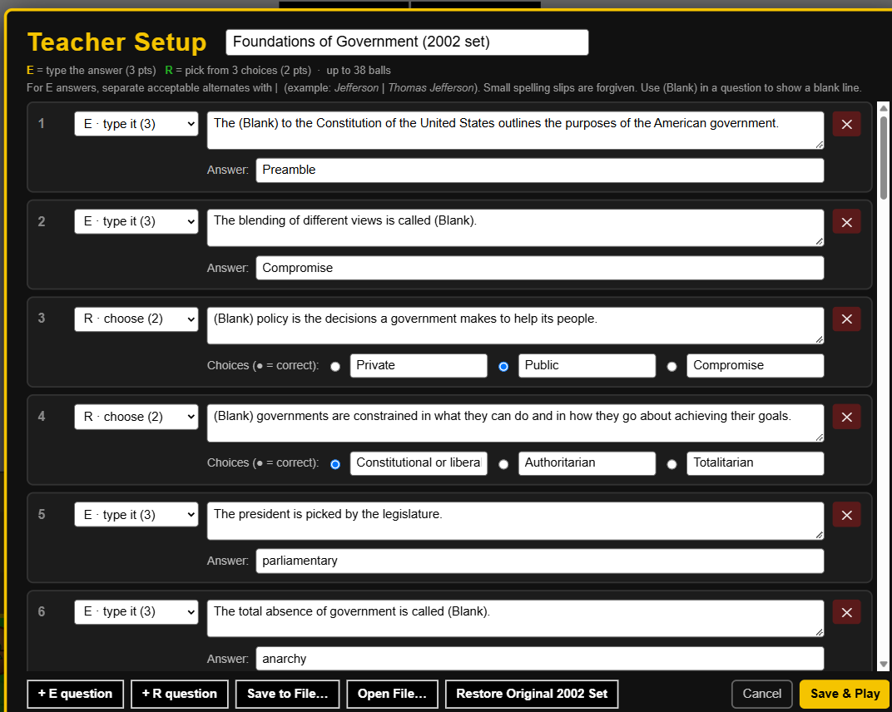
Task: Click the 'Private' choice text box
Action: point(419,366)
